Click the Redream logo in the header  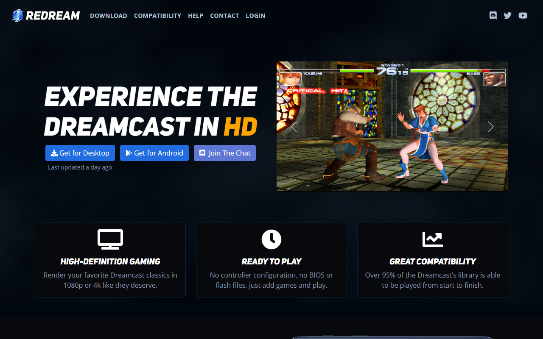pos(46,16)
